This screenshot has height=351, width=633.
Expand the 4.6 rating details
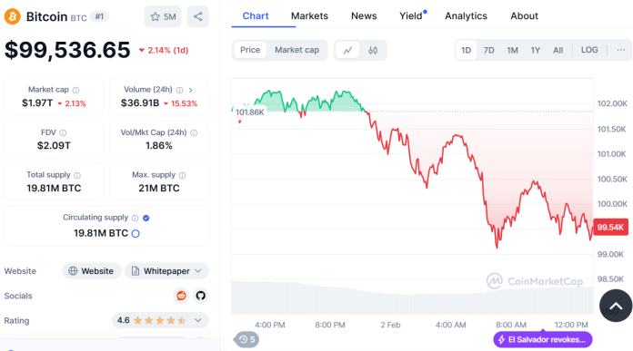(160, 320)
